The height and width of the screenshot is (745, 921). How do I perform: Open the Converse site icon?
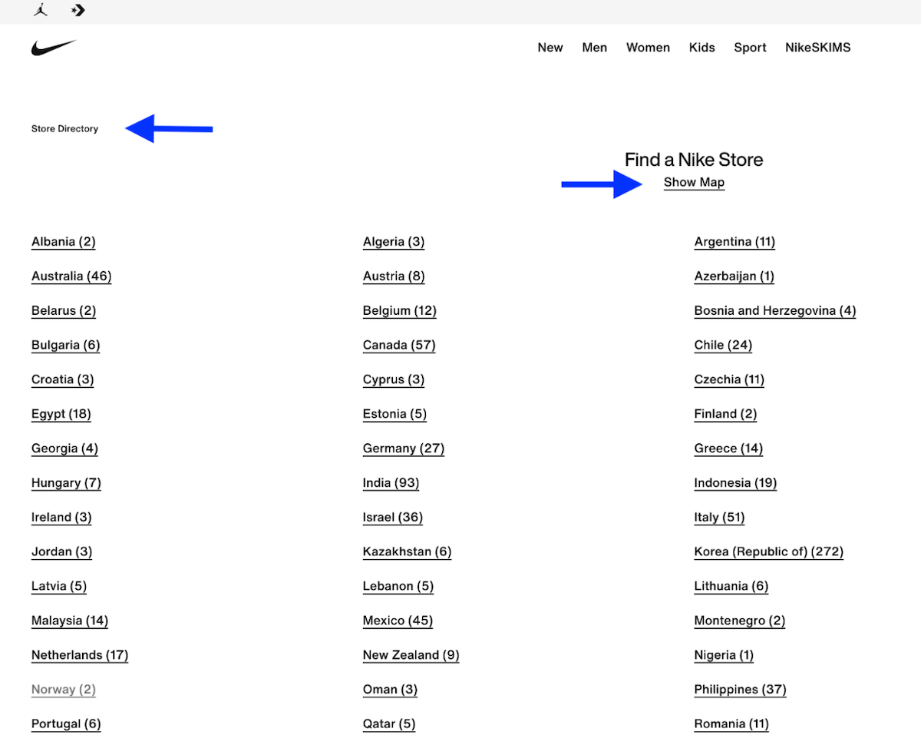pos(78,11)
